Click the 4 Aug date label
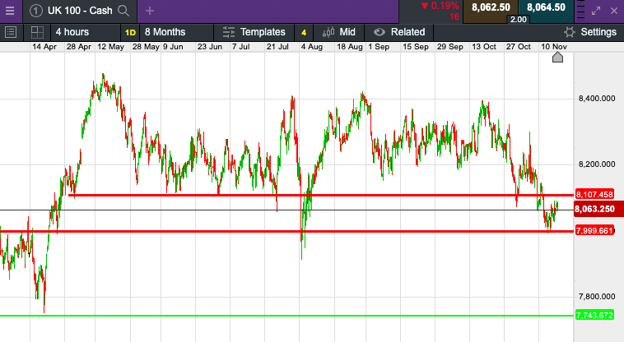Screen dimensions: 624x342 [x=312, y=47]
